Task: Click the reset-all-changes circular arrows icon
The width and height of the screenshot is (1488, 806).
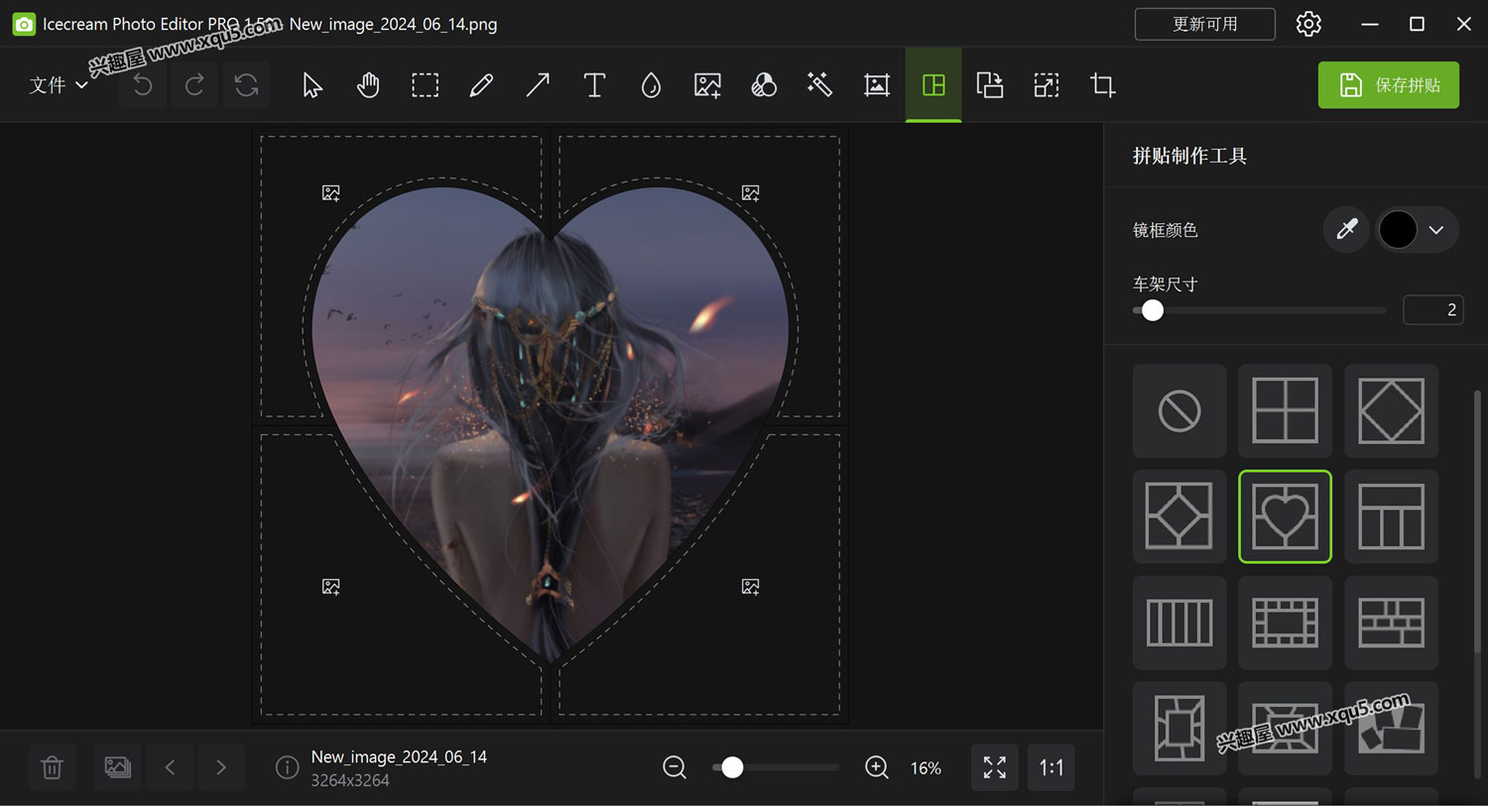Action: [x=246, y=85]
